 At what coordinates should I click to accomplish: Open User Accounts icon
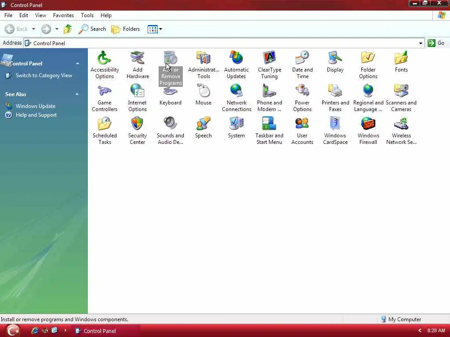point(302,131)
